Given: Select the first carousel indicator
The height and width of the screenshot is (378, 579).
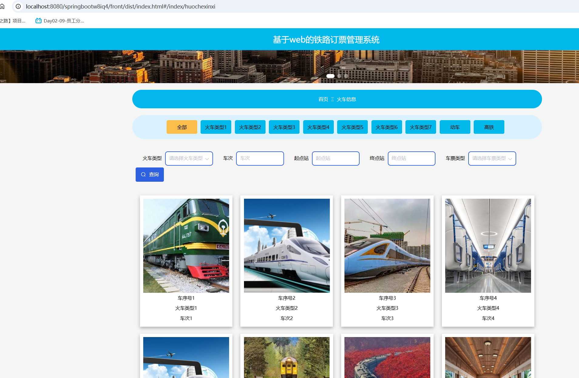Looking at the screenshot, I should click(x=330, y=76).
